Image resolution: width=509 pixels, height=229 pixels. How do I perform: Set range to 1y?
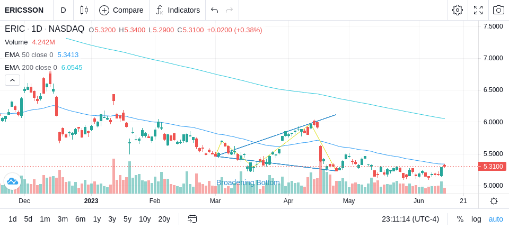click(x=96, y=219)
